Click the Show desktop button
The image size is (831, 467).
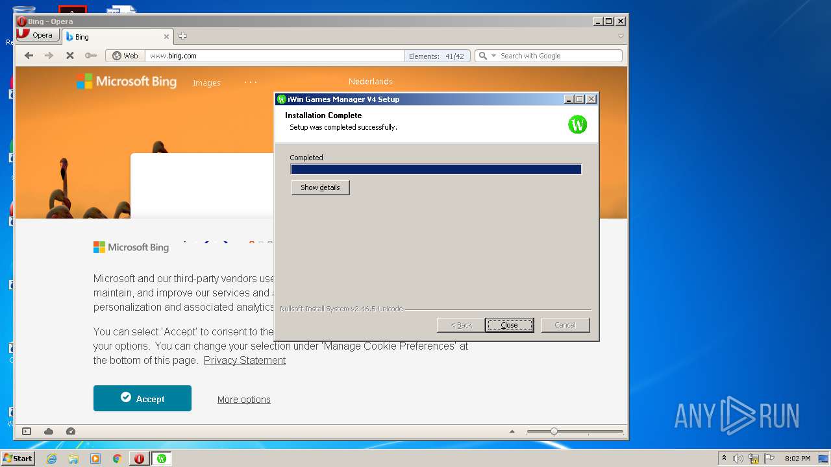823,459
